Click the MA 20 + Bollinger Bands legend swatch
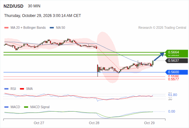Viewport: 189px width, 128px height. (x=6, y=28)
